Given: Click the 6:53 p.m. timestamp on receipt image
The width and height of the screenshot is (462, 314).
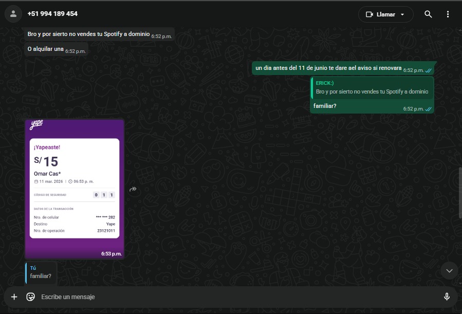Looking at the screenshot, I should pos(112,254).
